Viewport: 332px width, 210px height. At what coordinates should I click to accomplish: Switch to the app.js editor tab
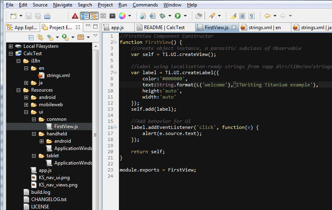tap(118, 28)
